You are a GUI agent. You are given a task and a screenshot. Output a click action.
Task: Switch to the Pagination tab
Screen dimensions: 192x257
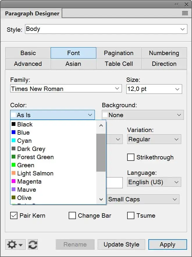pos(119,53)
